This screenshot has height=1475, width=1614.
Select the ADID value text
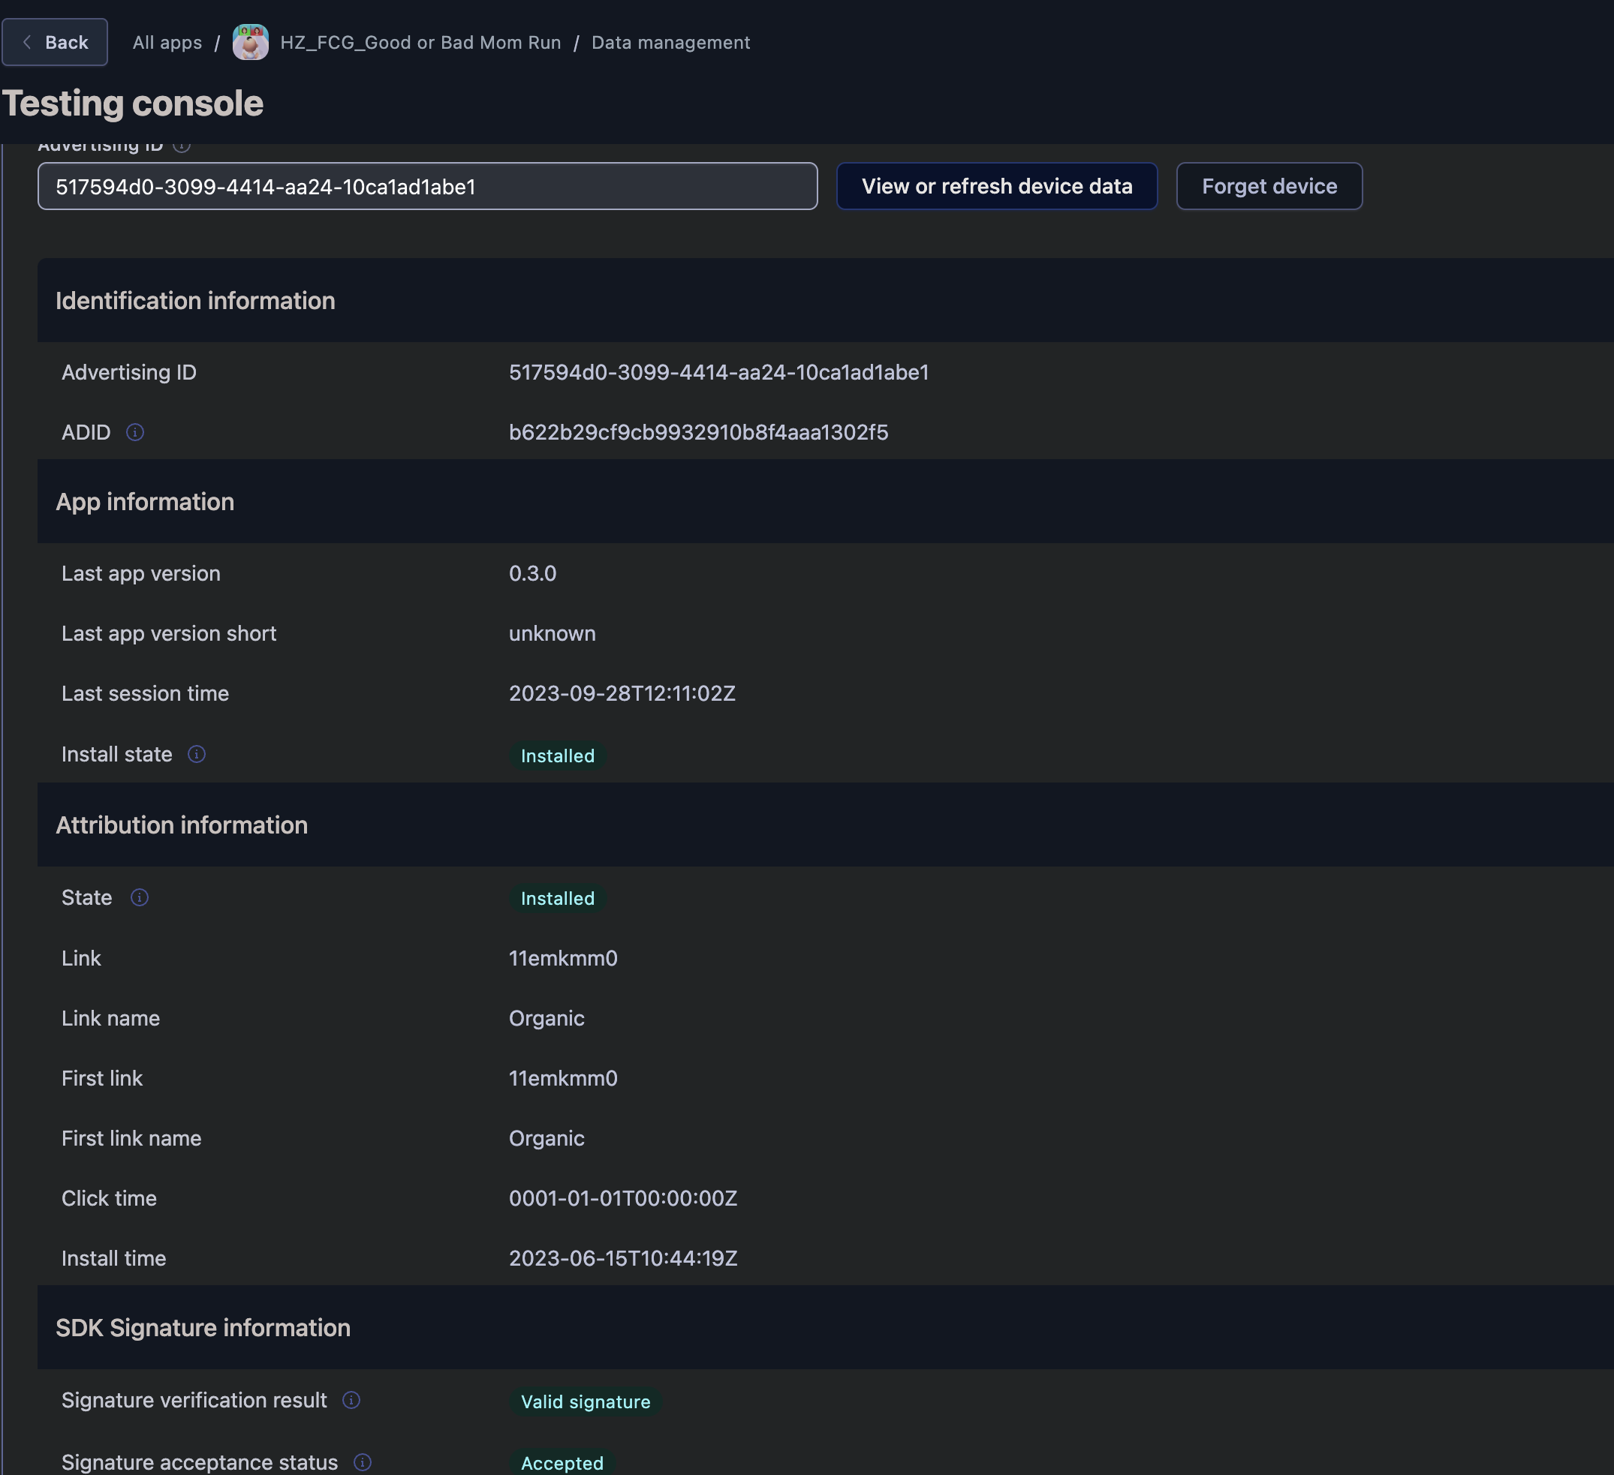(698, 432)
